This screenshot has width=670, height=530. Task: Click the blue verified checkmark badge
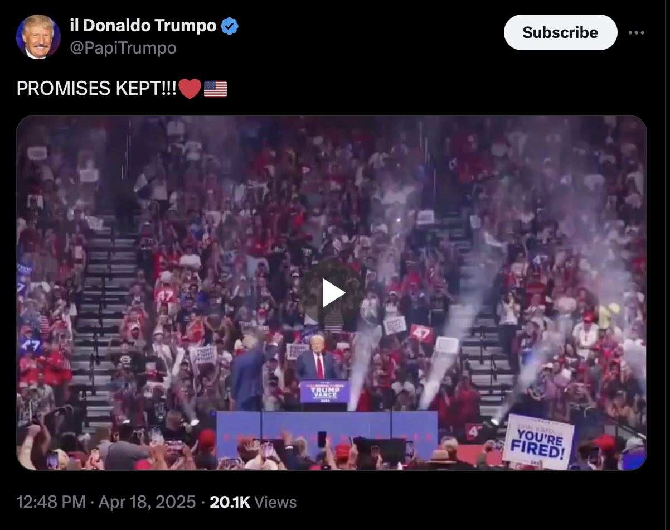point(230,26)
